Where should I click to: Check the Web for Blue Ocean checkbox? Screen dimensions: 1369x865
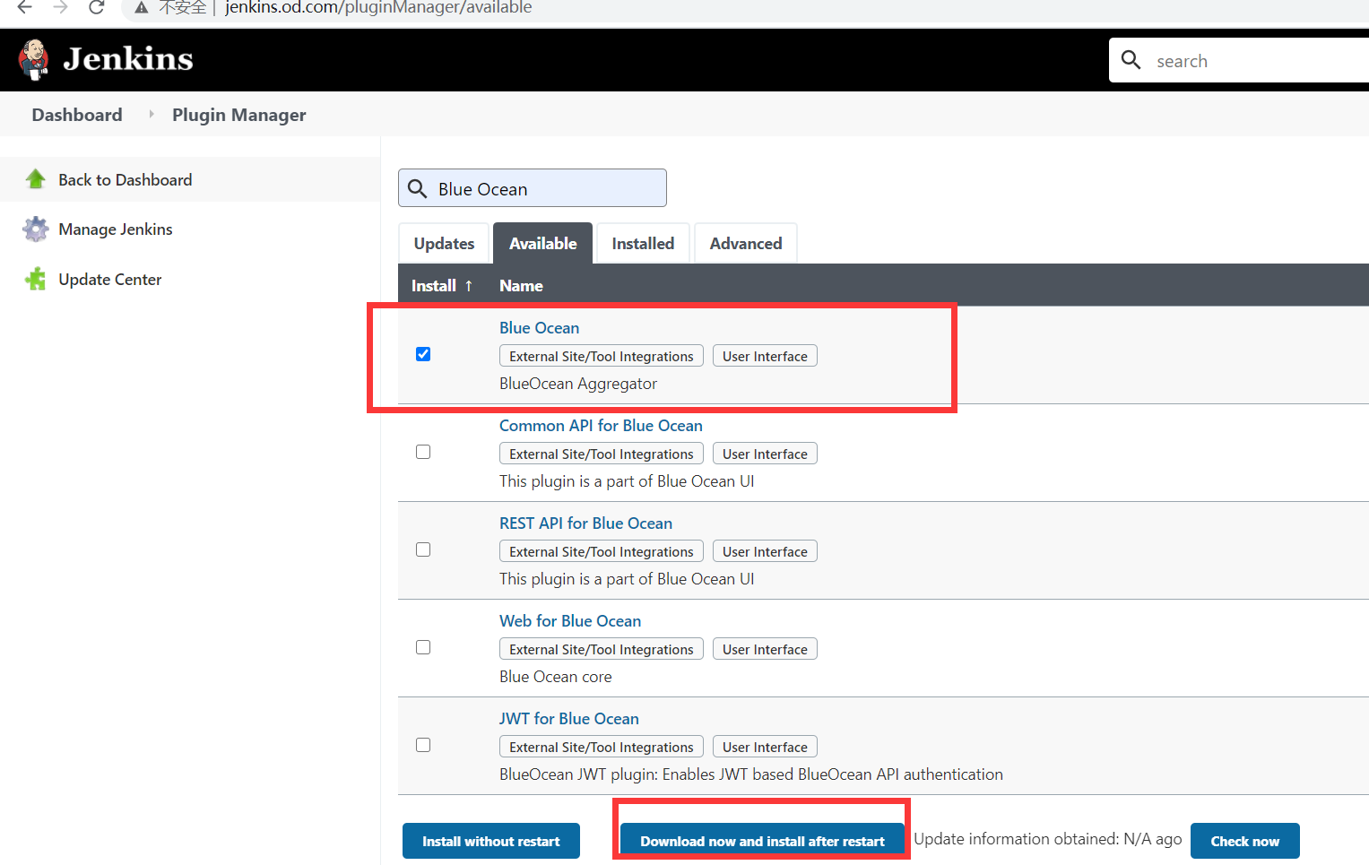tap(423, 647)
